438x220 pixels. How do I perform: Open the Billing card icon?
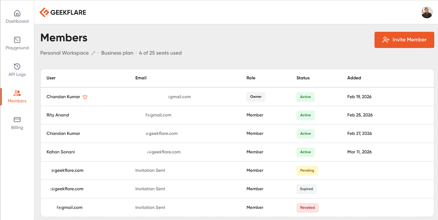17,120
